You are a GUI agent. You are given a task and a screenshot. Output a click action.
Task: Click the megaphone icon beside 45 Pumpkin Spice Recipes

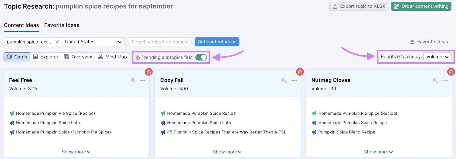[x=163, y=132]
